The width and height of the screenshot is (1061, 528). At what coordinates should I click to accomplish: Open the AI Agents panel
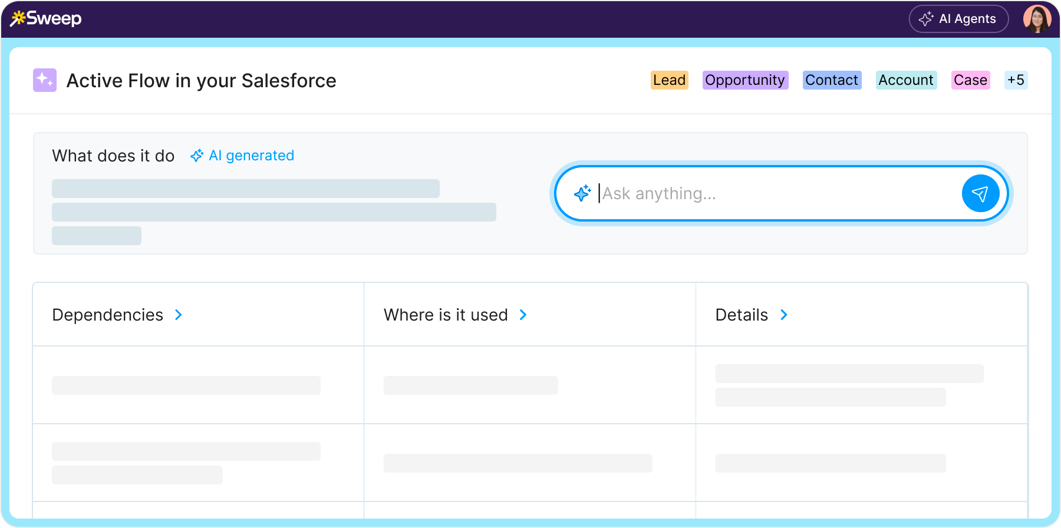tap(958, 19)
